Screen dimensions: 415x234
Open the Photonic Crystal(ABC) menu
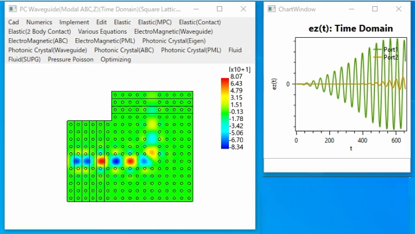pos(124,50)
